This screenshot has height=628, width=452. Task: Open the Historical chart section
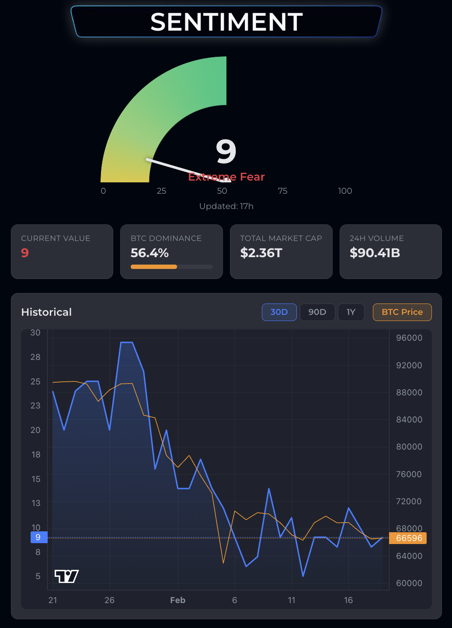46,312
